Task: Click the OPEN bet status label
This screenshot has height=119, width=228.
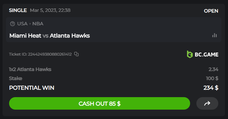Action: coord(211,11)
